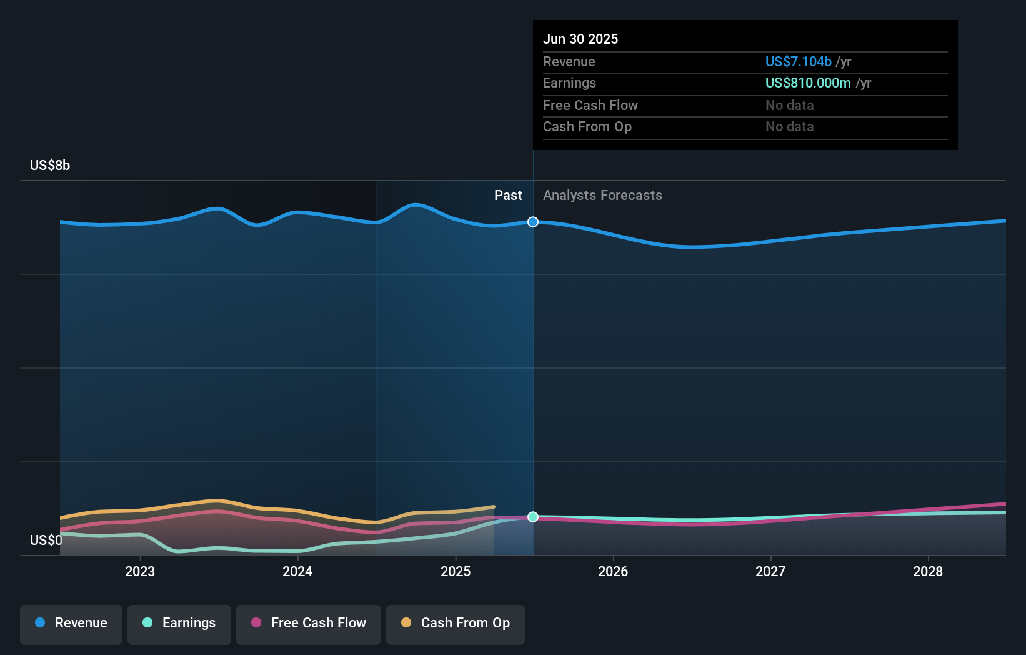Click the blue Revenue marker on Jun 30 2025
Screen dimensions: 1026x655
click(533, 222)
